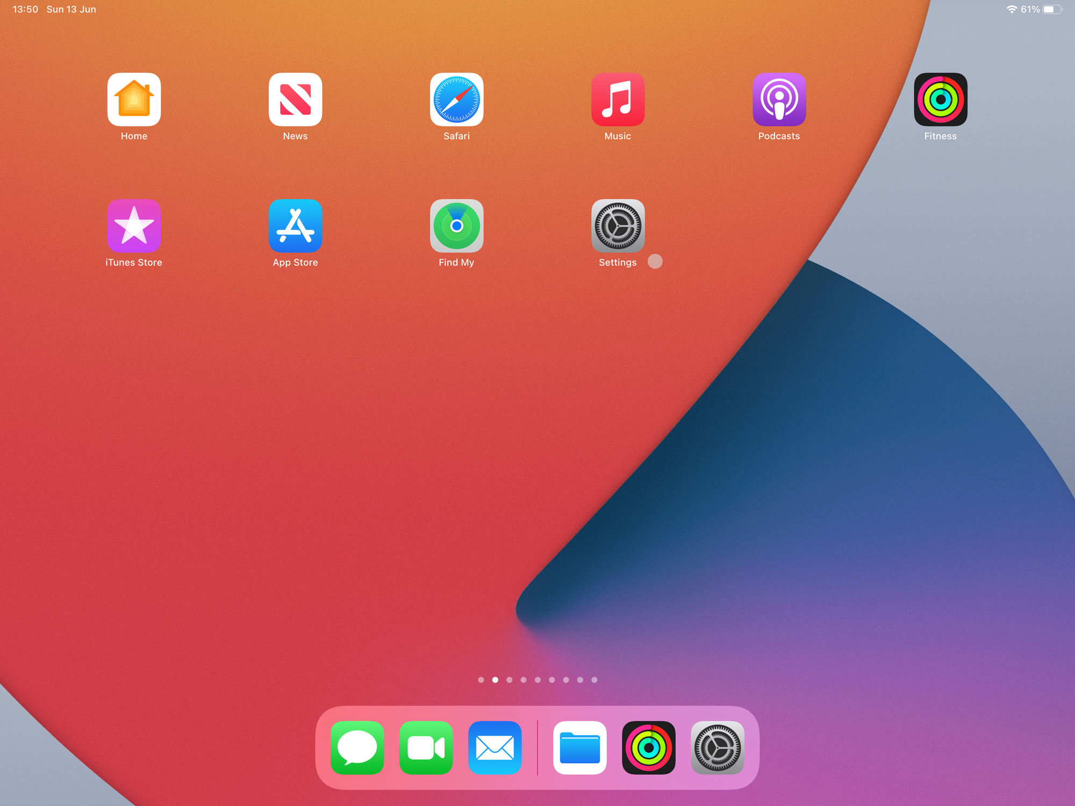Open Settings from the home screen grid
Image resolution: width=1075 pixels, height=806 pixels.
617,226
